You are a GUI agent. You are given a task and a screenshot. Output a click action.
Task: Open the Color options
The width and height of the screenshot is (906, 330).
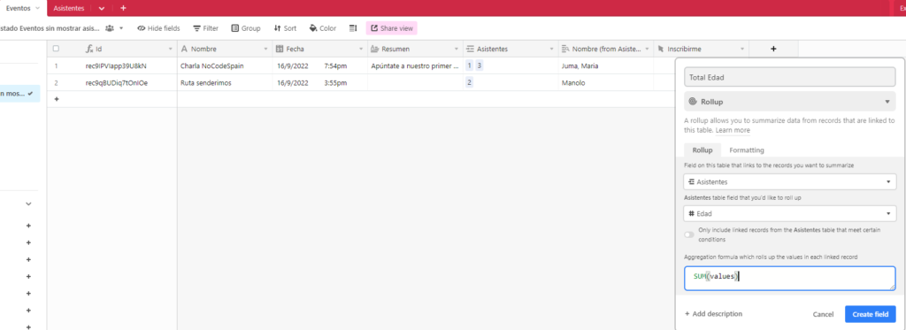pyautogui.click(x=323, y=27)
